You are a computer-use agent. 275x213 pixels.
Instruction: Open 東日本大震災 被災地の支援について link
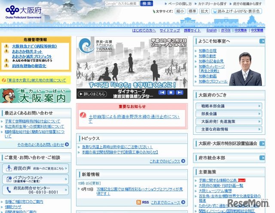click(x=36, y=80)
